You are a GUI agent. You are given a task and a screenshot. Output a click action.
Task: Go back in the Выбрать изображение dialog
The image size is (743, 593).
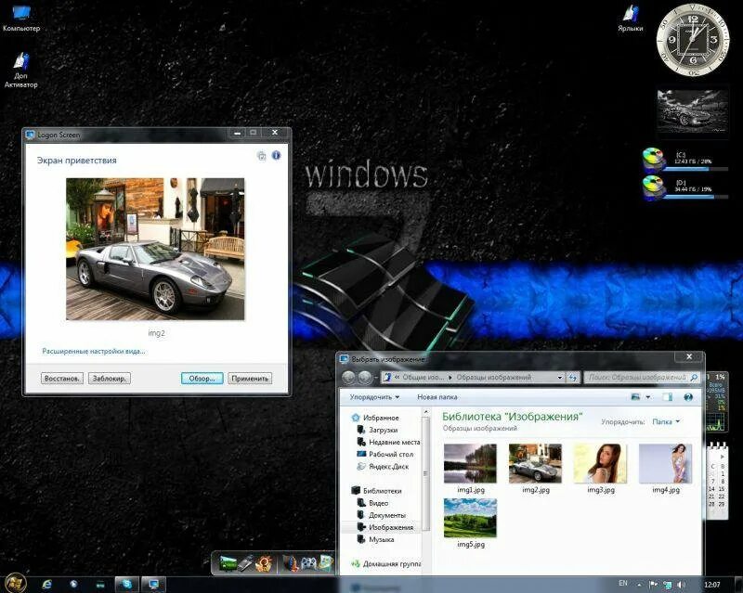(x=349, y=378)
